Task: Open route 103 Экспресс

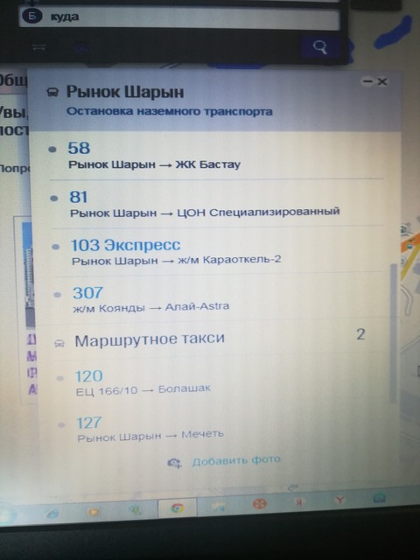Action: click(x=125, y=245)
